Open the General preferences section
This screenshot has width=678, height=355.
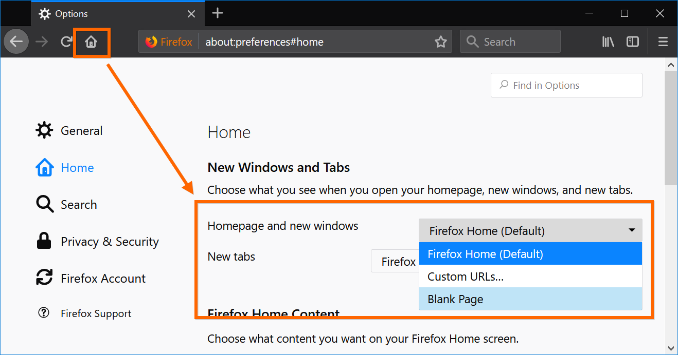point(81,130)
